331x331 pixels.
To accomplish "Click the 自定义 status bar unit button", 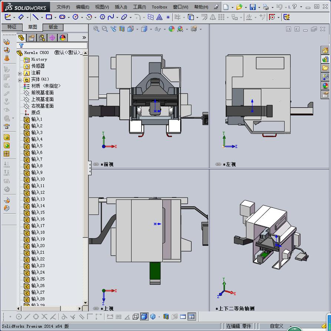I will (x=277, y=326).
